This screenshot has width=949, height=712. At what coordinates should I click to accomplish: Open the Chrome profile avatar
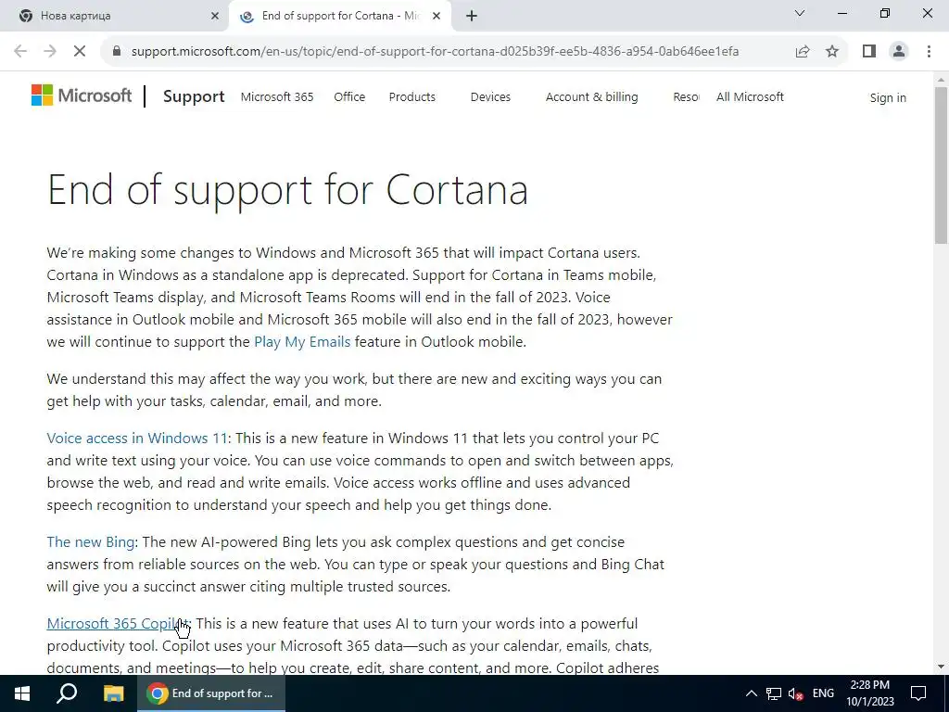coord(899,52)
